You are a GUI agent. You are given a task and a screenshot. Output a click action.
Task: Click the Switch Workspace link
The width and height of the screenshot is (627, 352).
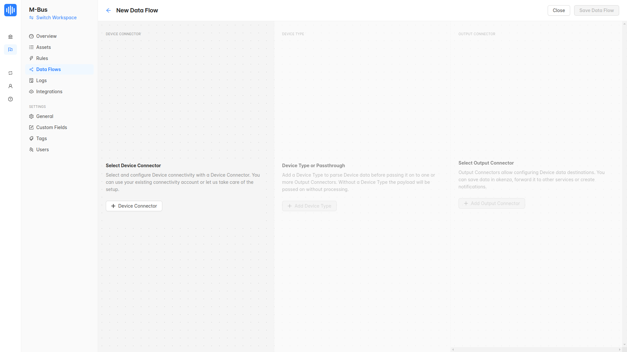click(x=56, y=18)
